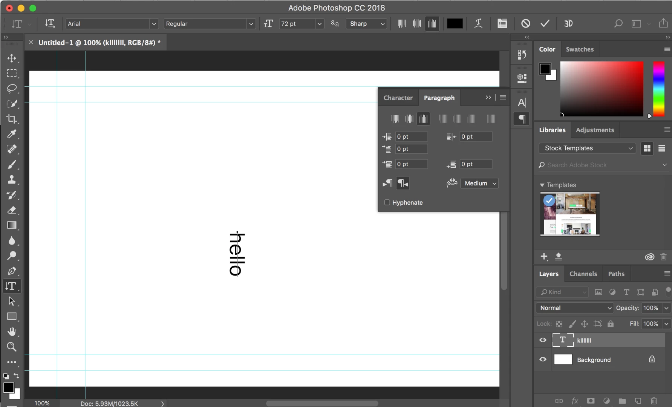Open the Regular font style dropdown

coord(251,24)
